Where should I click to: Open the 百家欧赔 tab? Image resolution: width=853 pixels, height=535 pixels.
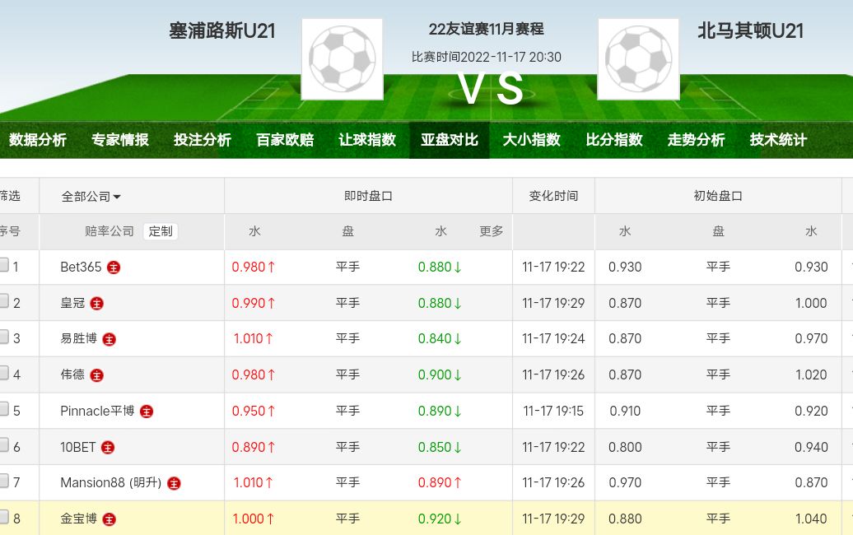(x=285, y=140)
